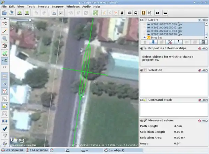Open file with the folder toolbar icon
The height and width of the screenshot is (154, 209).
[5, 13]
